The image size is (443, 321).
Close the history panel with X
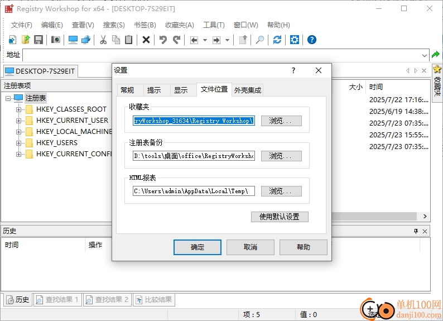click(x=425, y=232)
